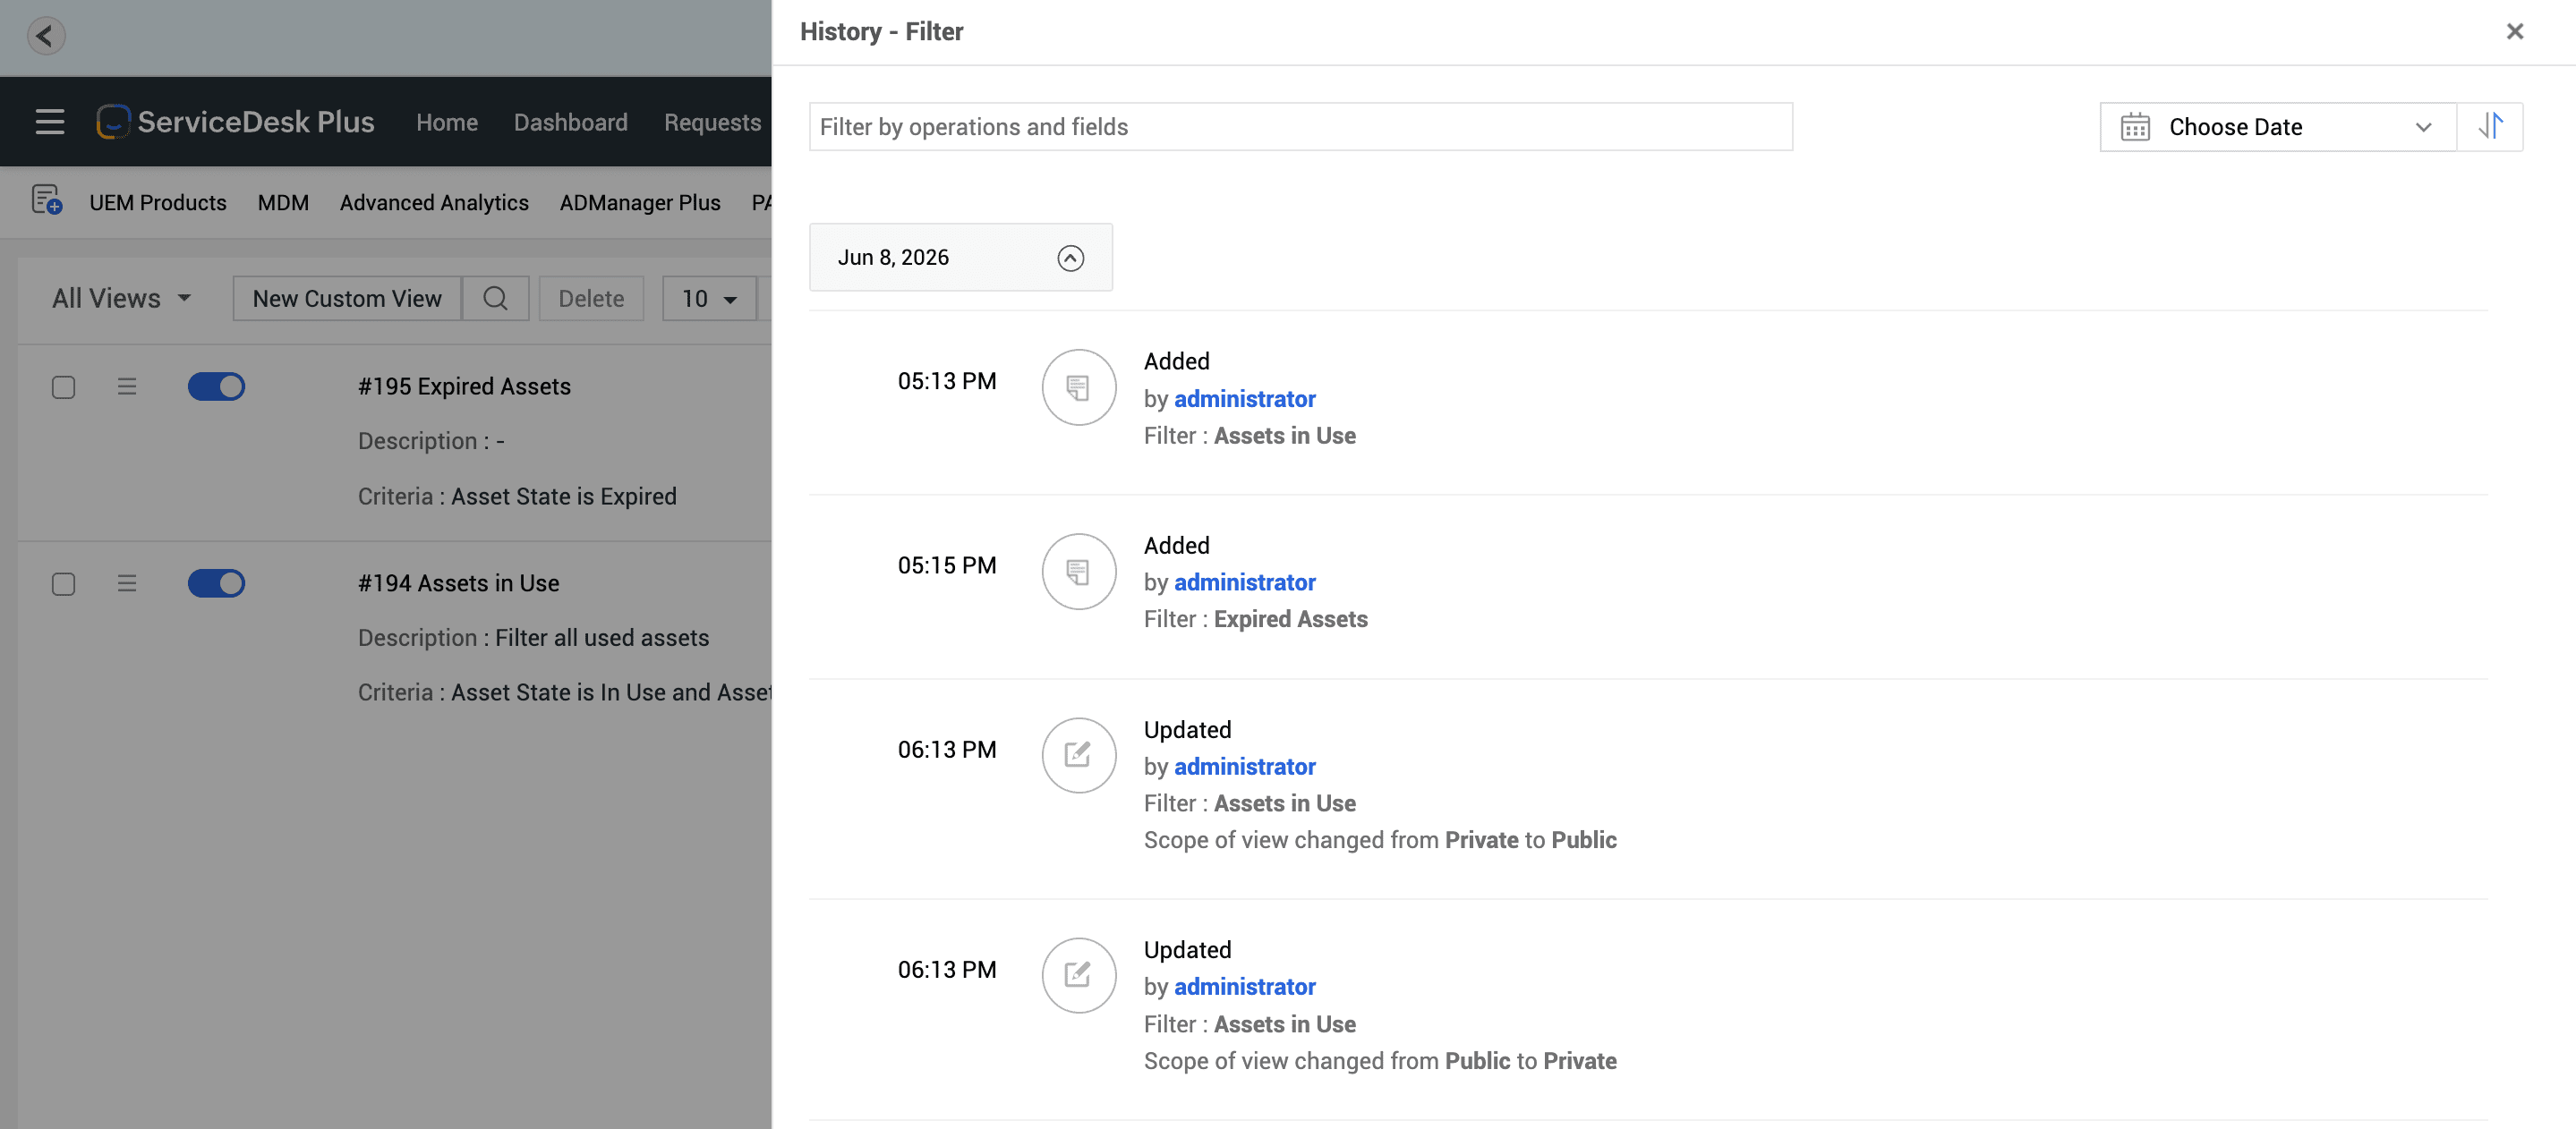Disable the Assets in Use view toggle
This screenshot has height=1129, width=2576.
click(216, 582)
